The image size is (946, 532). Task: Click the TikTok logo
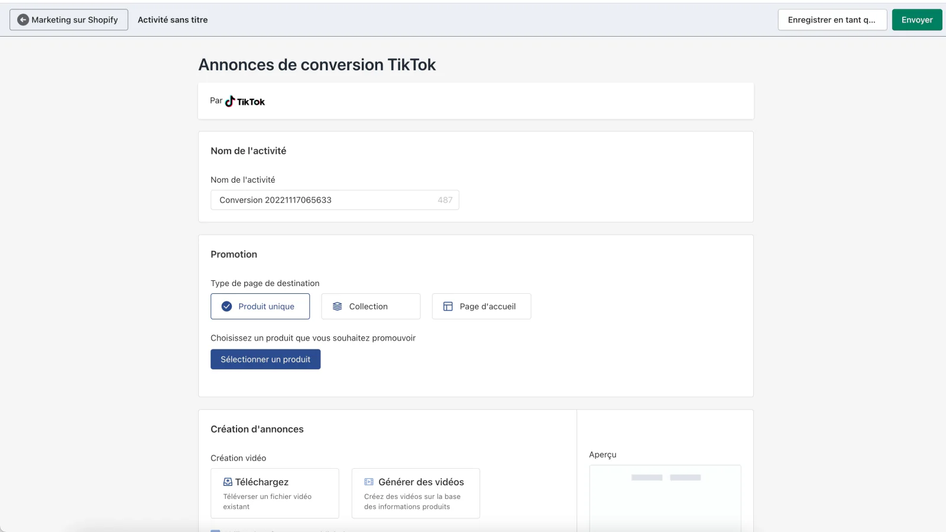pos(245,102)
